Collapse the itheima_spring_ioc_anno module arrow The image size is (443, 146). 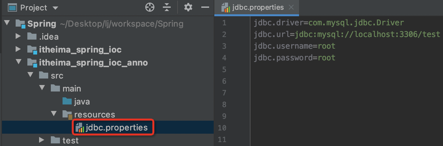pos(18,62)
